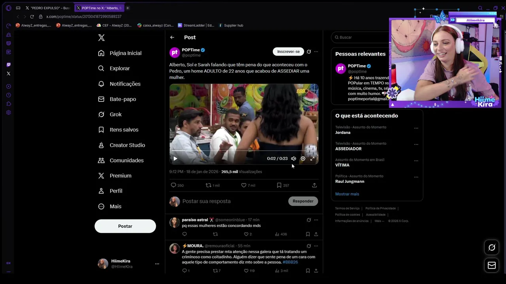Open POPTime profile avatar in post
This screenshot has height=284, width=506.
pos(175,52)
